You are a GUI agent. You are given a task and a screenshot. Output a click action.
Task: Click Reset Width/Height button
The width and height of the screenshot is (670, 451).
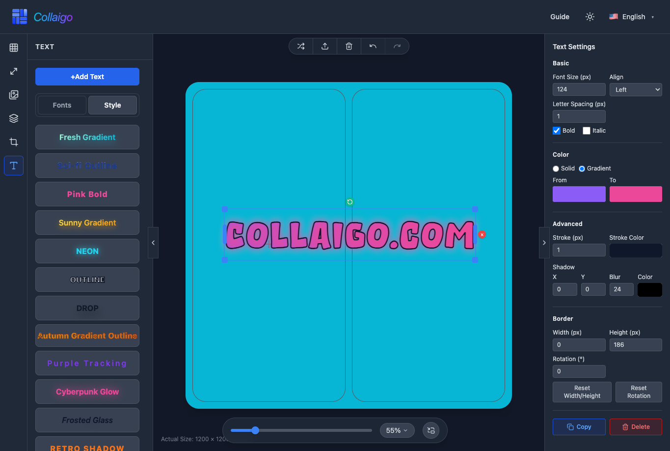[582, 392]
